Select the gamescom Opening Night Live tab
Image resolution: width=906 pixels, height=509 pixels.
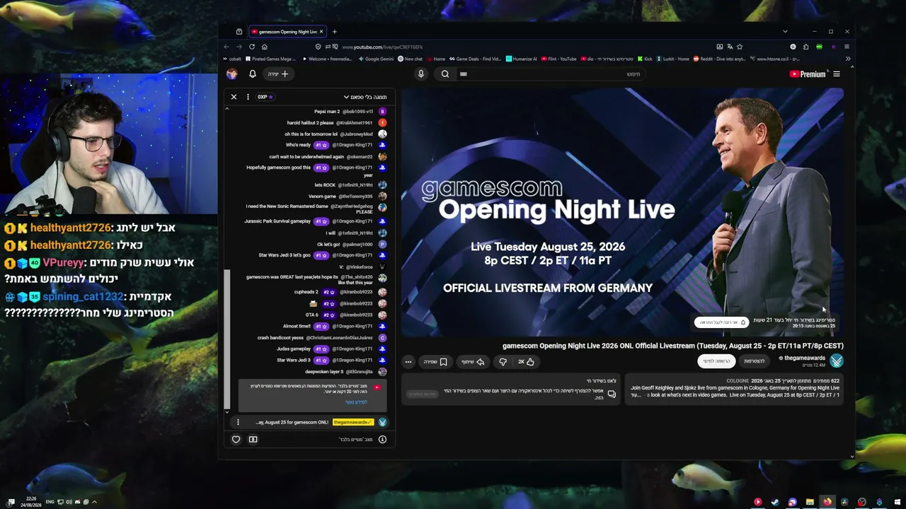tap(287, 31)
